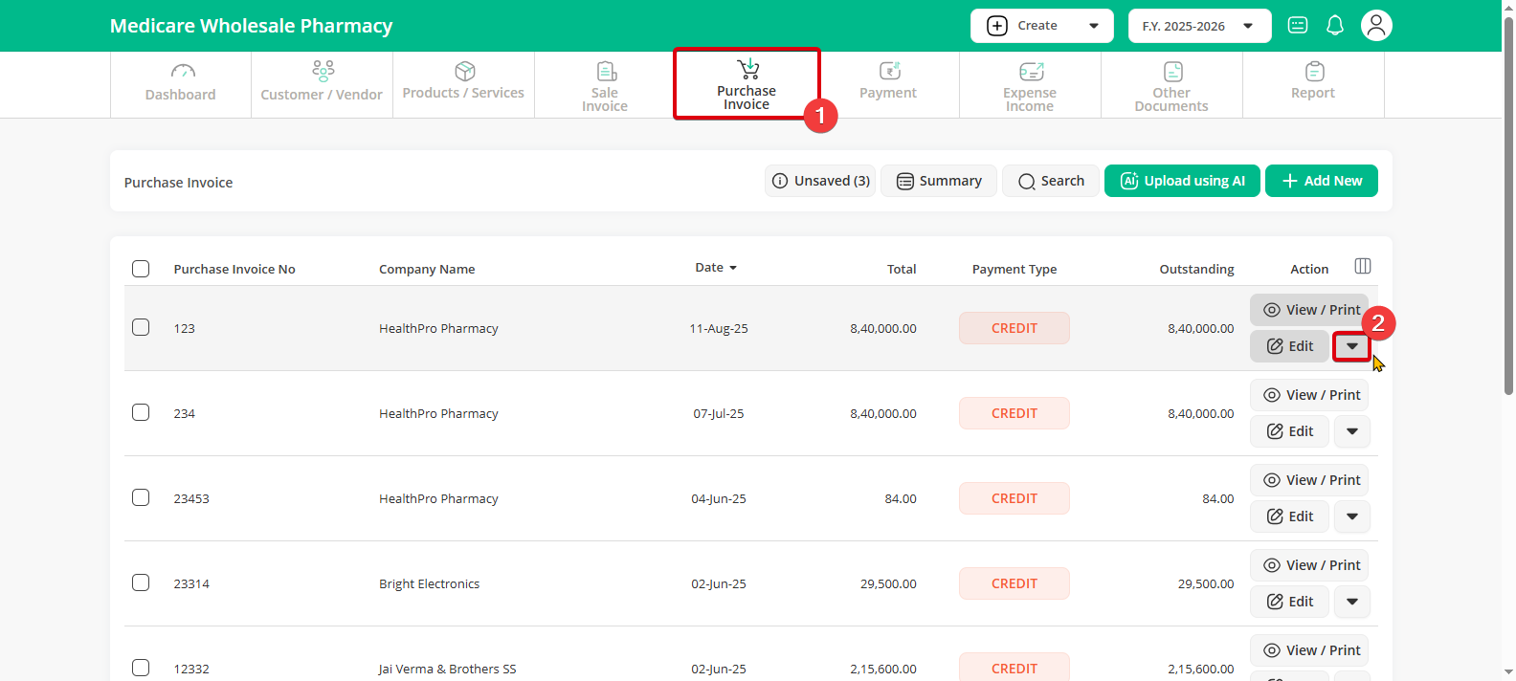Open the Create dropdown menu
This screenshot has height=681, width=1516.
click(1041, 26)
